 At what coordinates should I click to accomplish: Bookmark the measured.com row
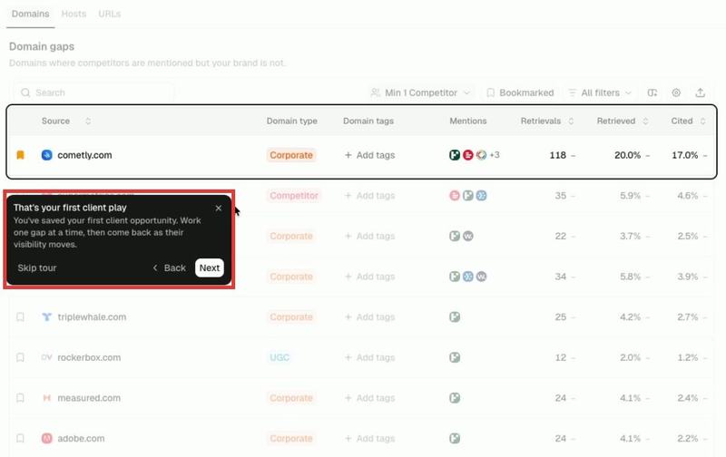pyautogui.click(x=20, y=398)
